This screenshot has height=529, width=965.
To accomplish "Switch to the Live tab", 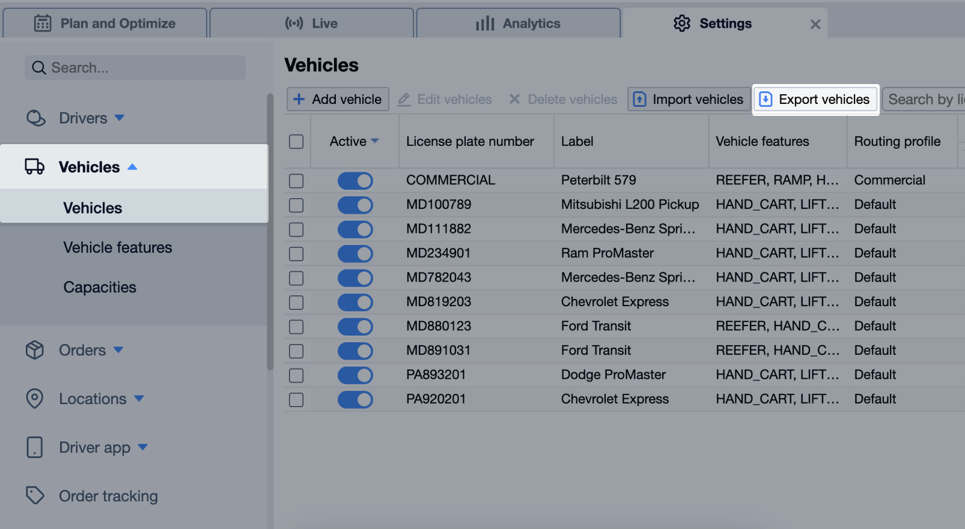I will point(311,23).
